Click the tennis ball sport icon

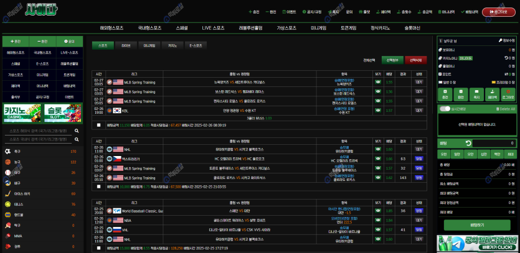8,205
